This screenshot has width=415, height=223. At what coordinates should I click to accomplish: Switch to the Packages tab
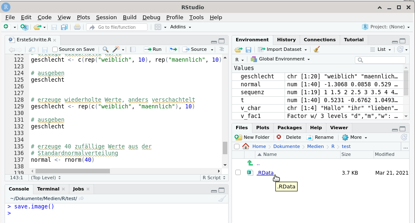coord(290,128)
